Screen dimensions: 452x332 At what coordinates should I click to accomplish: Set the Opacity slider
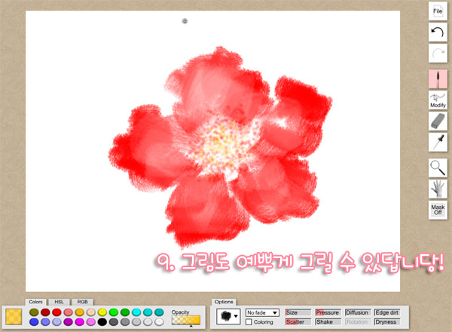click(186, 320)
